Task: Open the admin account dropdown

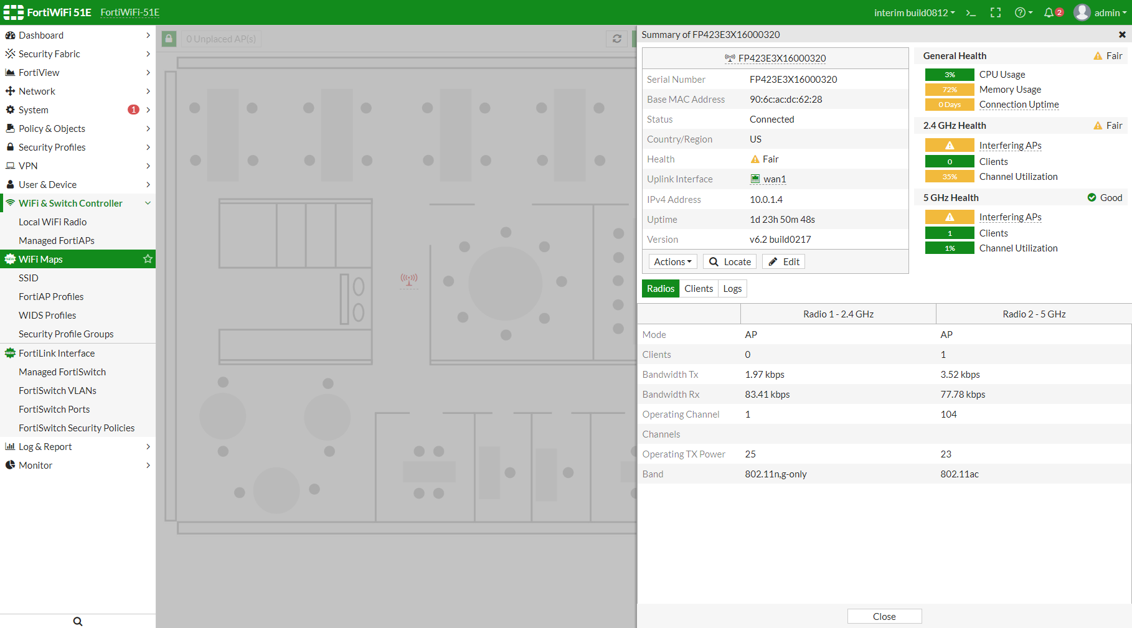Action: coord(1110,12)
